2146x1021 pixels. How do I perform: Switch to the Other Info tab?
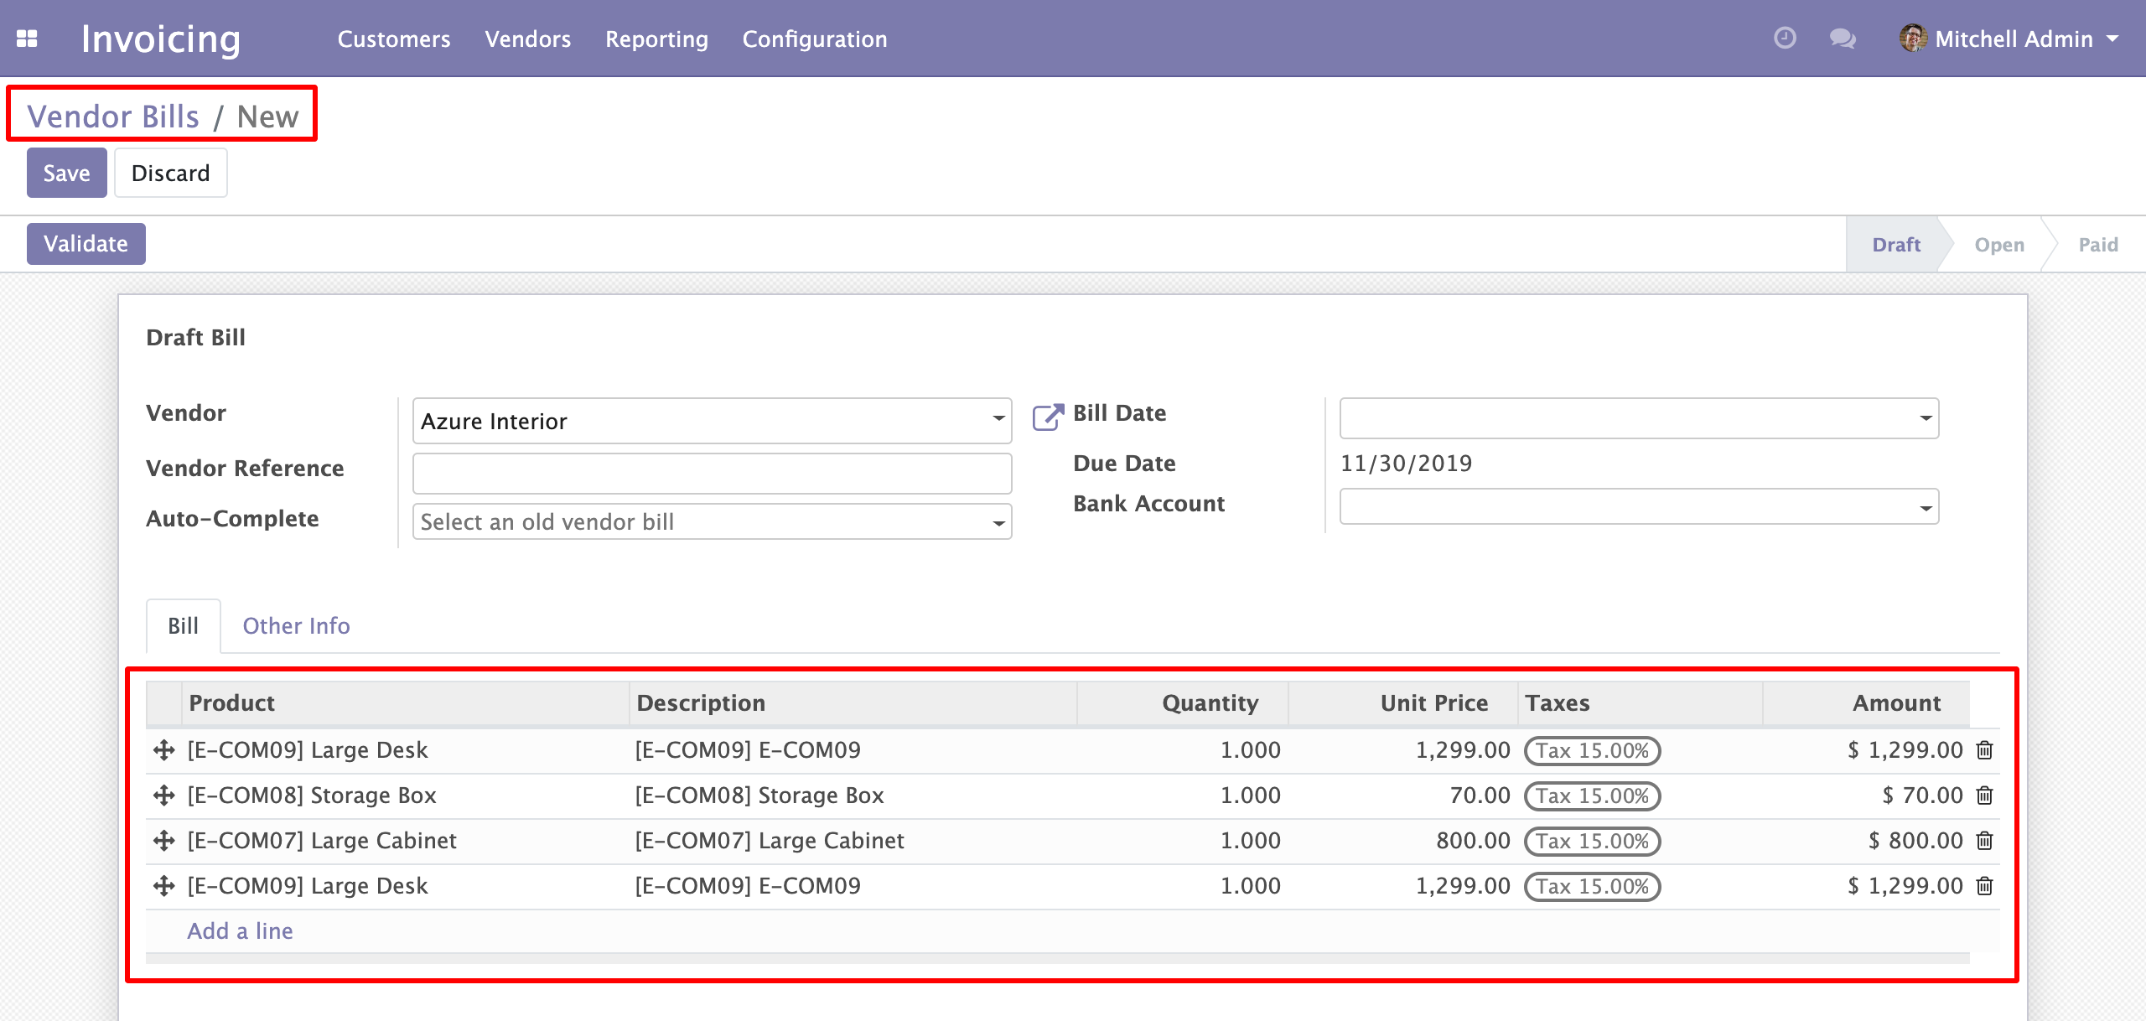296,626
